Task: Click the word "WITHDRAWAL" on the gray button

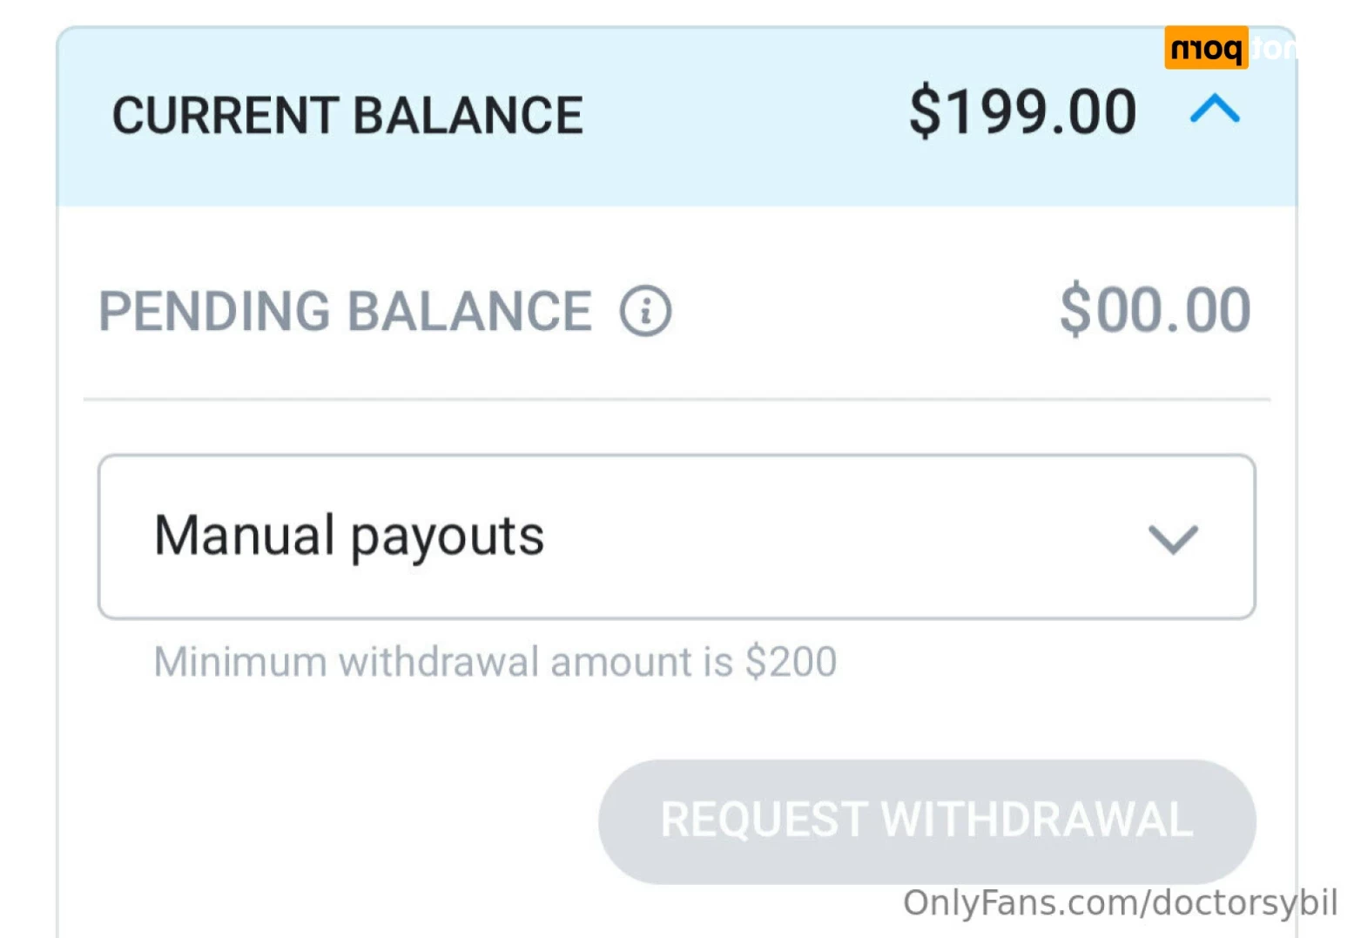Action: click(1036, 820)
